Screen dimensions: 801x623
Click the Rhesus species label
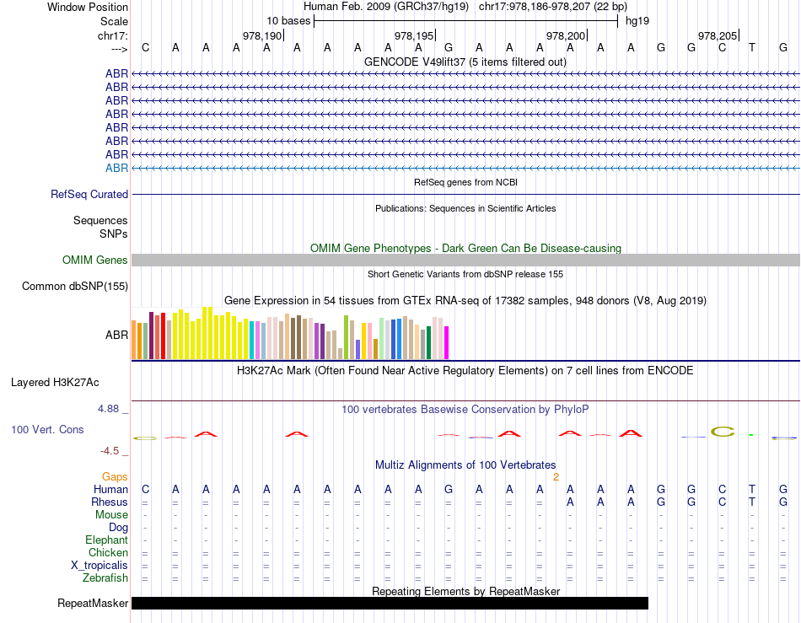click(x=110, y=502)
